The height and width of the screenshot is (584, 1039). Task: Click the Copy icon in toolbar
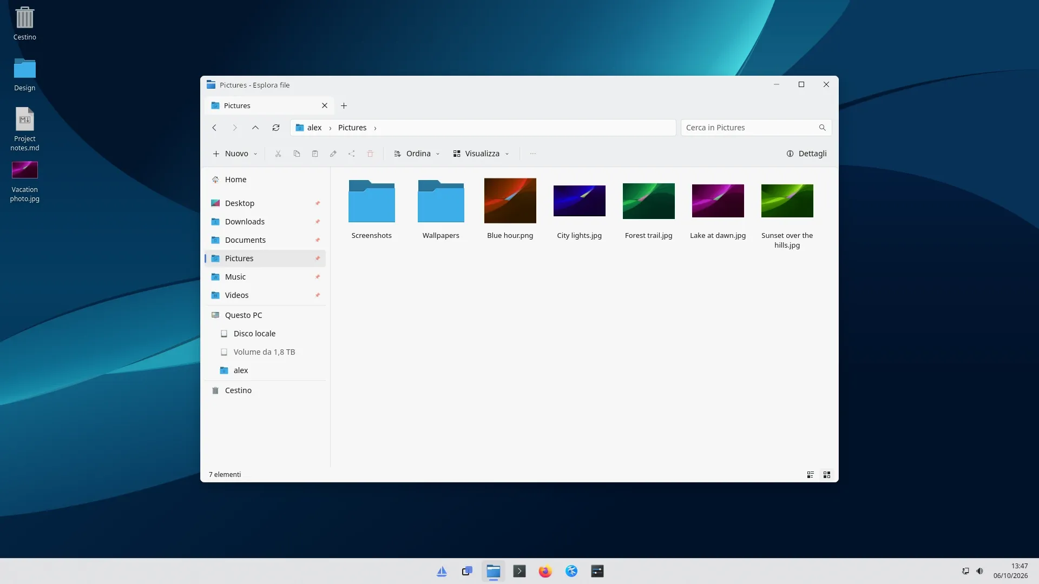pos(297,154)
